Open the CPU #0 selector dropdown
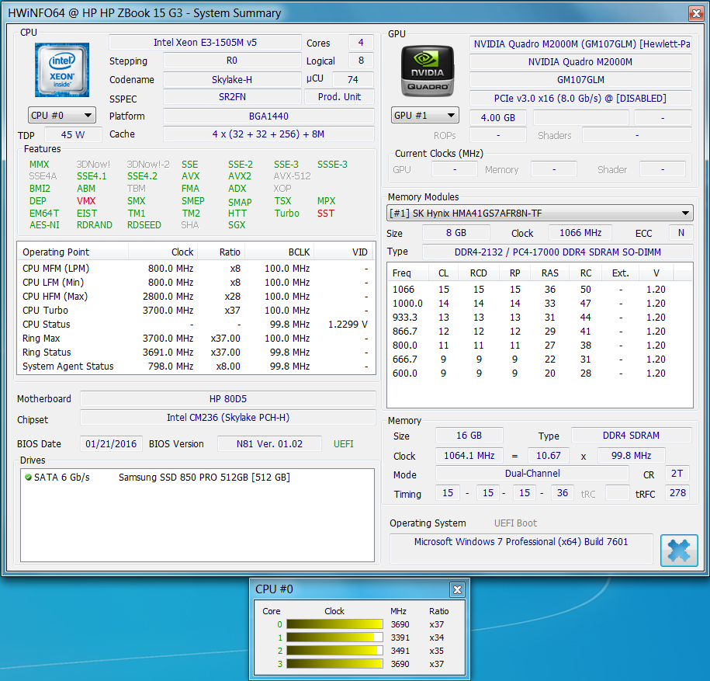 click(62, 116)
